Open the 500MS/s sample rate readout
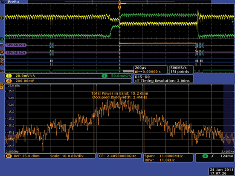 [x=181, y=69]
